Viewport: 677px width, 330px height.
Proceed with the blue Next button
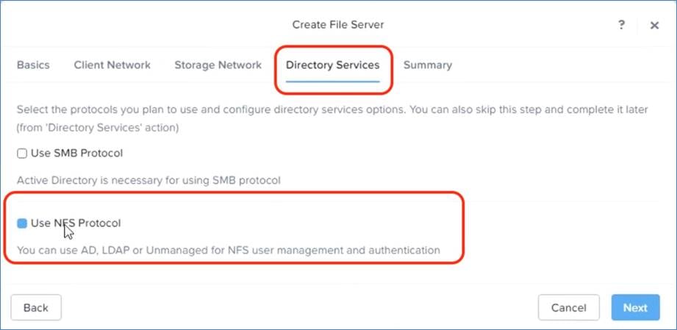coord(636,307)
